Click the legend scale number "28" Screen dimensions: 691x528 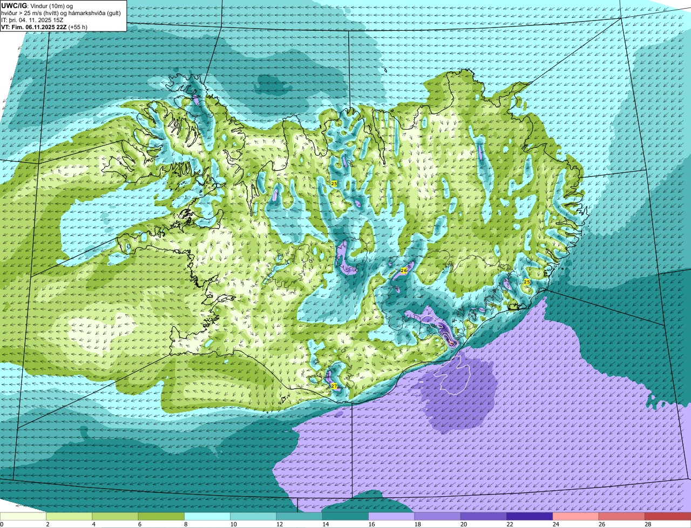coord(648,524)
